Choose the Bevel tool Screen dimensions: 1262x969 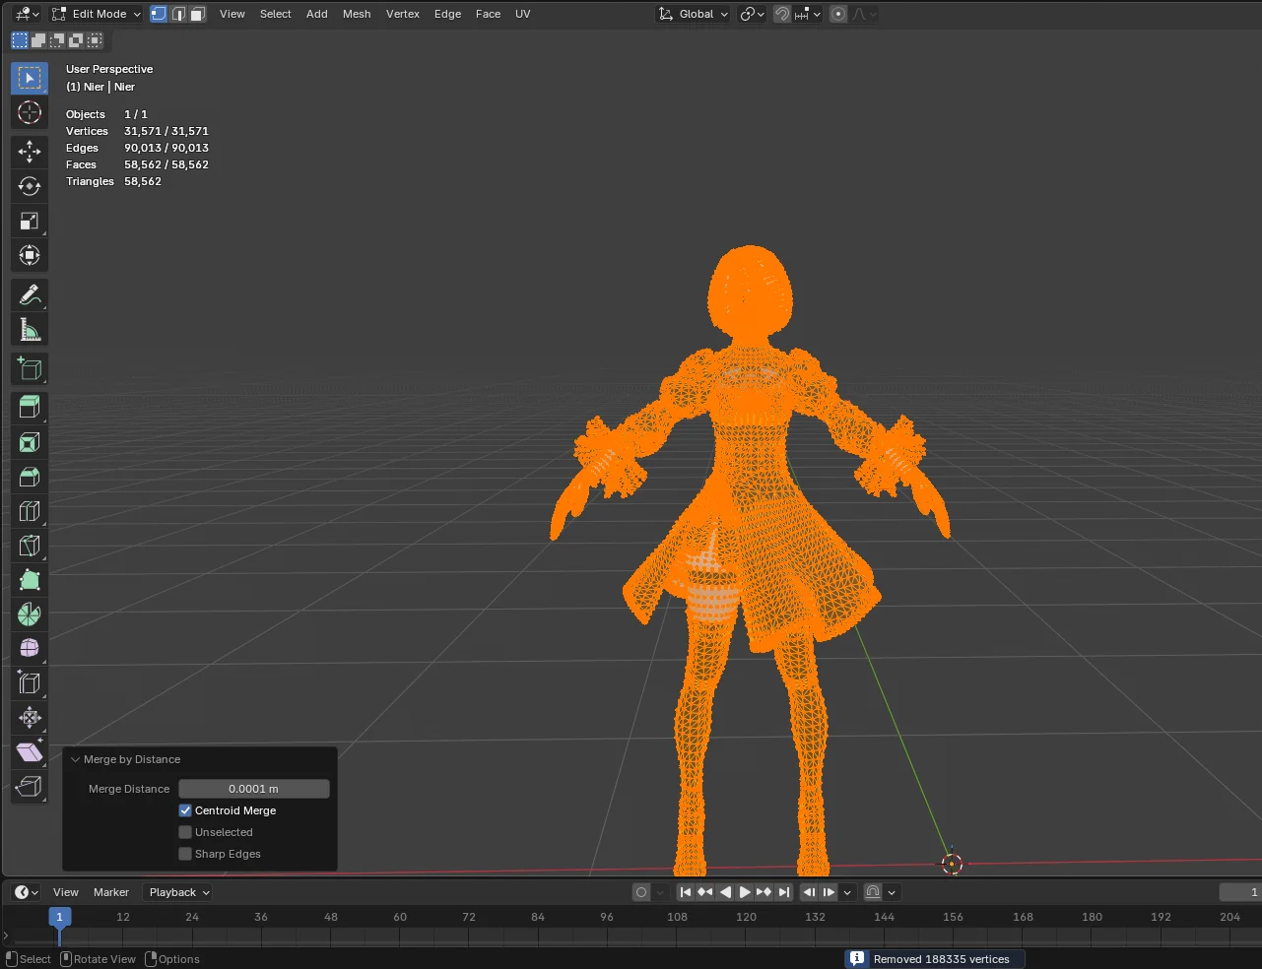(x=30, y=477)
